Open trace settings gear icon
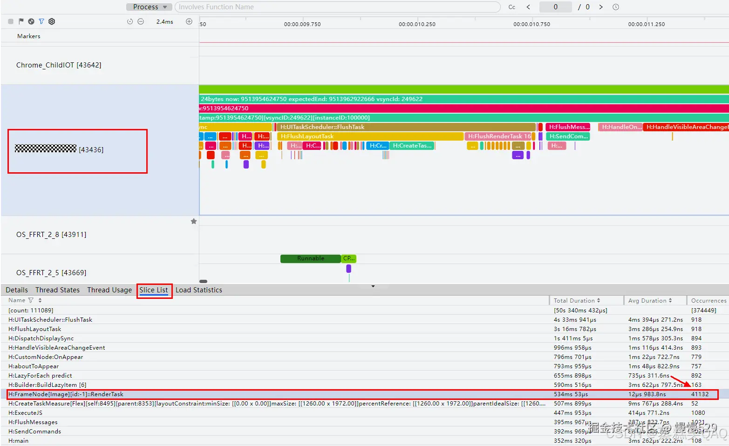 coord(52,21)
